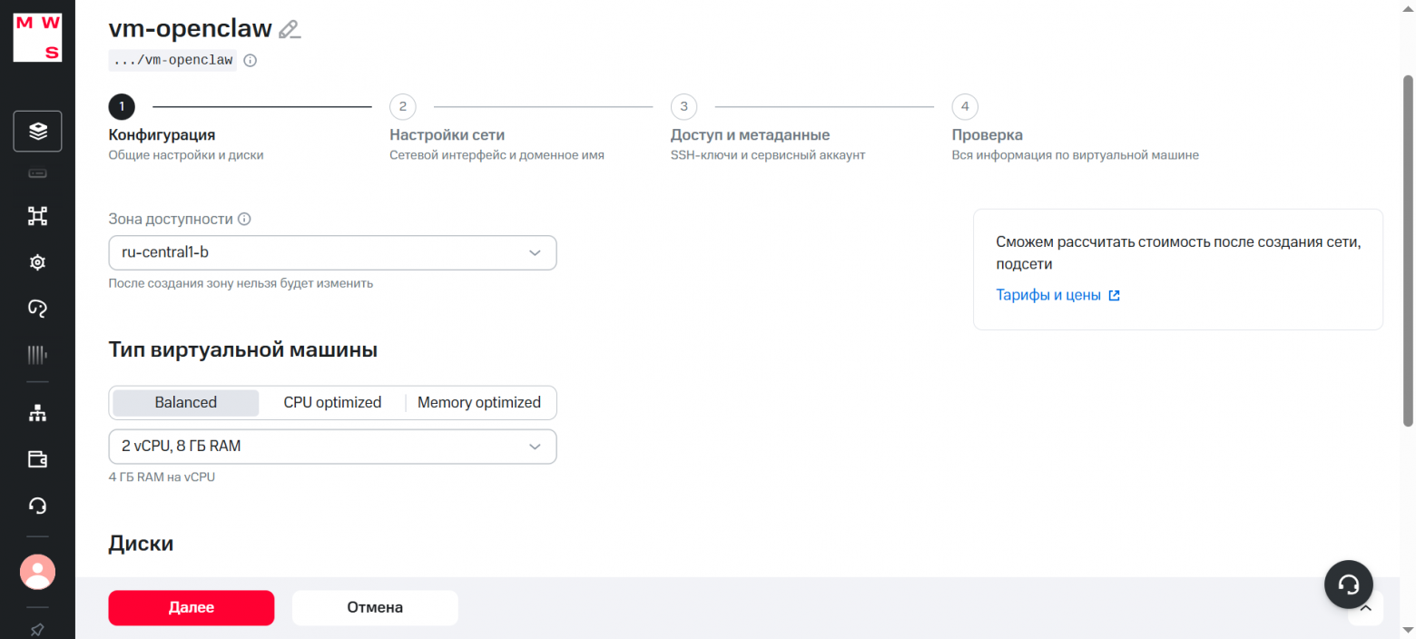Open the vCPU and RAM selector
Viewport: 1416px width, 639px height.
[x=332, y=447]
